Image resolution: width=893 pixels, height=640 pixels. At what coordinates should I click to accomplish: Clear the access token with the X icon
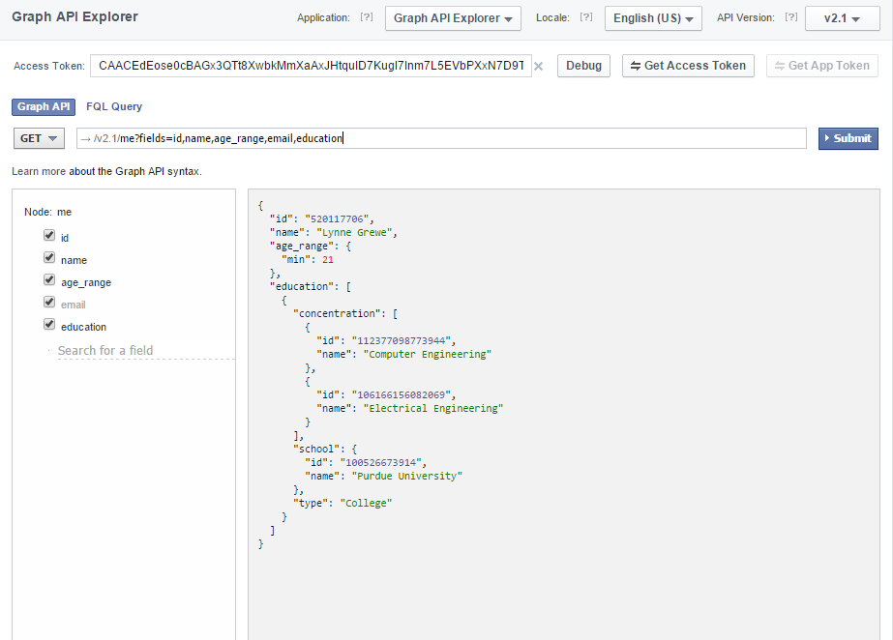[539, 67]
